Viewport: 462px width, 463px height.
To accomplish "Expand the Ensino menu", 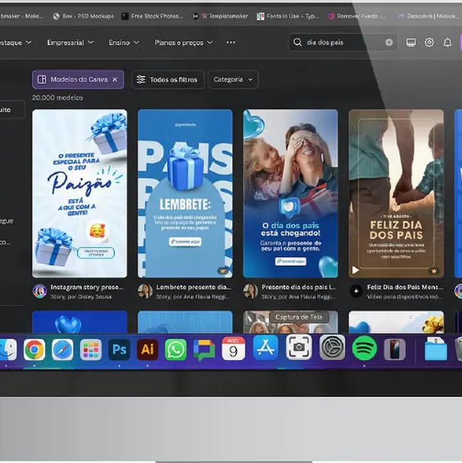I will pyautogui.click(x=124, y=42).
